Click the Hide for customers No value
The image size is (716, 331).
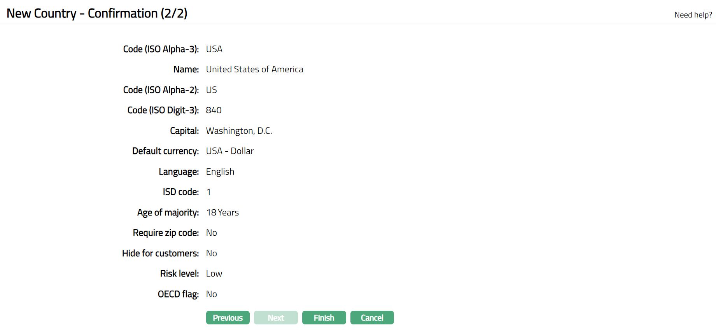coord(211,253)
